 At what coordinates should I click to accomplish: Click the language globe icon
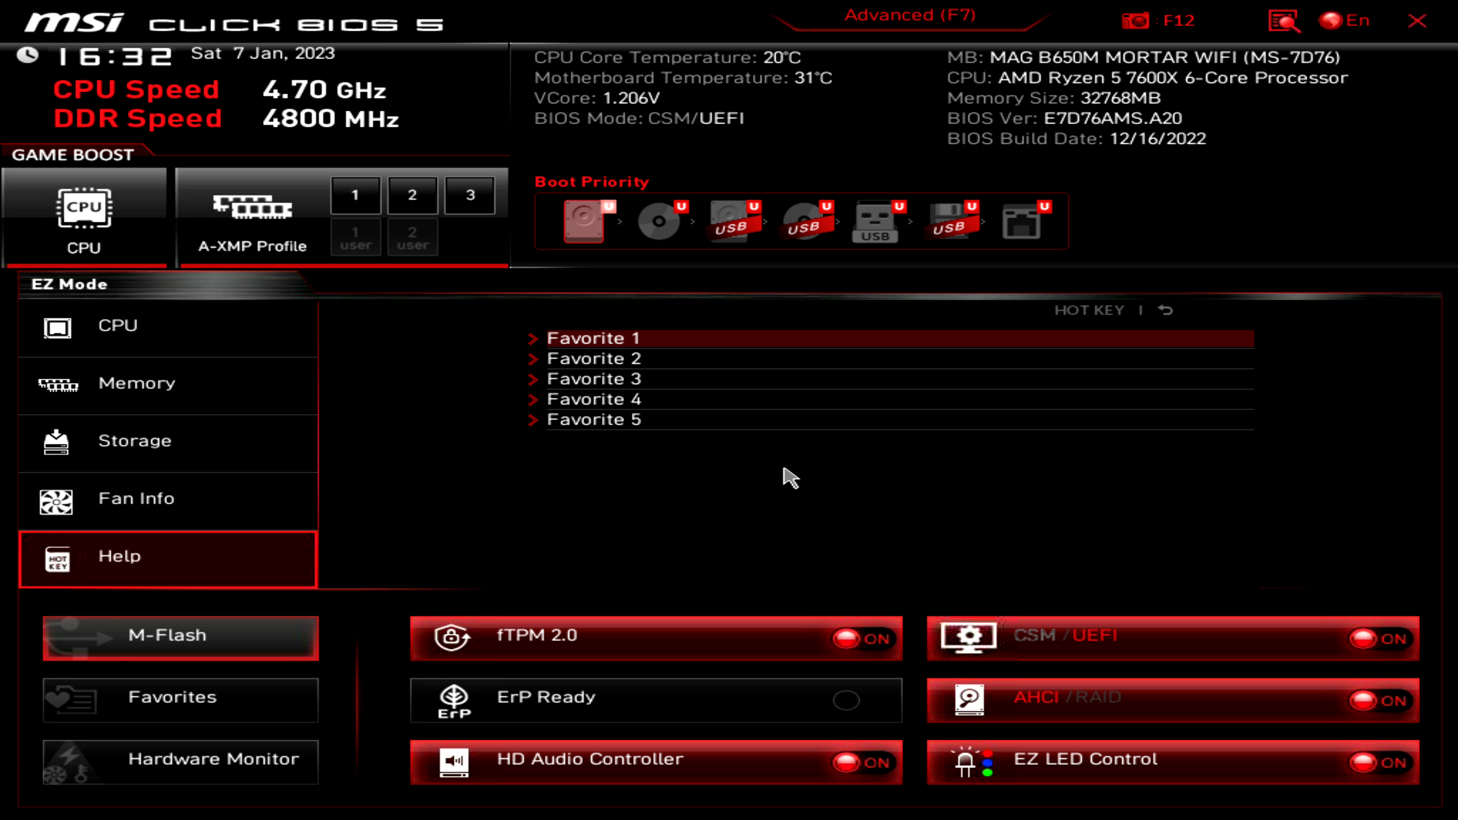click(x=1331, y=21)
